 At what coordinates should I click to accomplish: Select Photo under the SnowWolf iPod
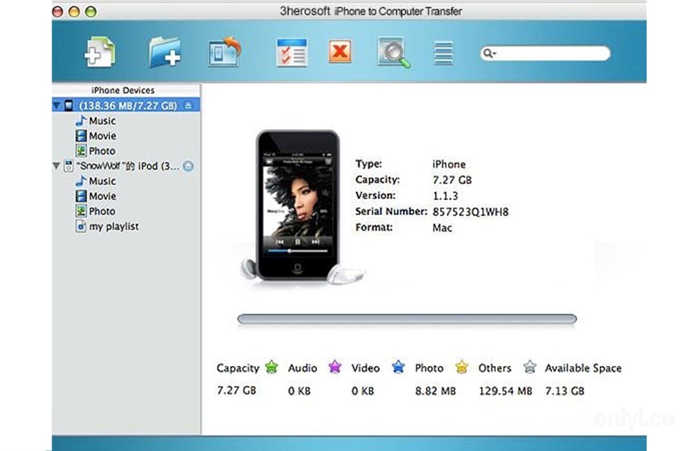[102, 211]
